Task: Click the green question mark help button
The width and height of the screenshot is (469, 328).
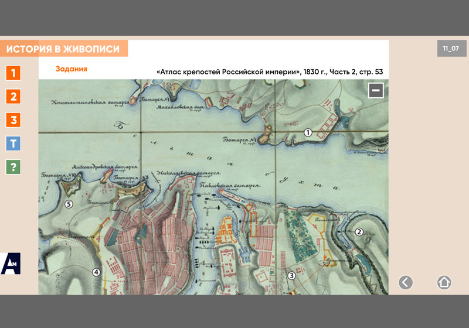Action: pos(13,167)
